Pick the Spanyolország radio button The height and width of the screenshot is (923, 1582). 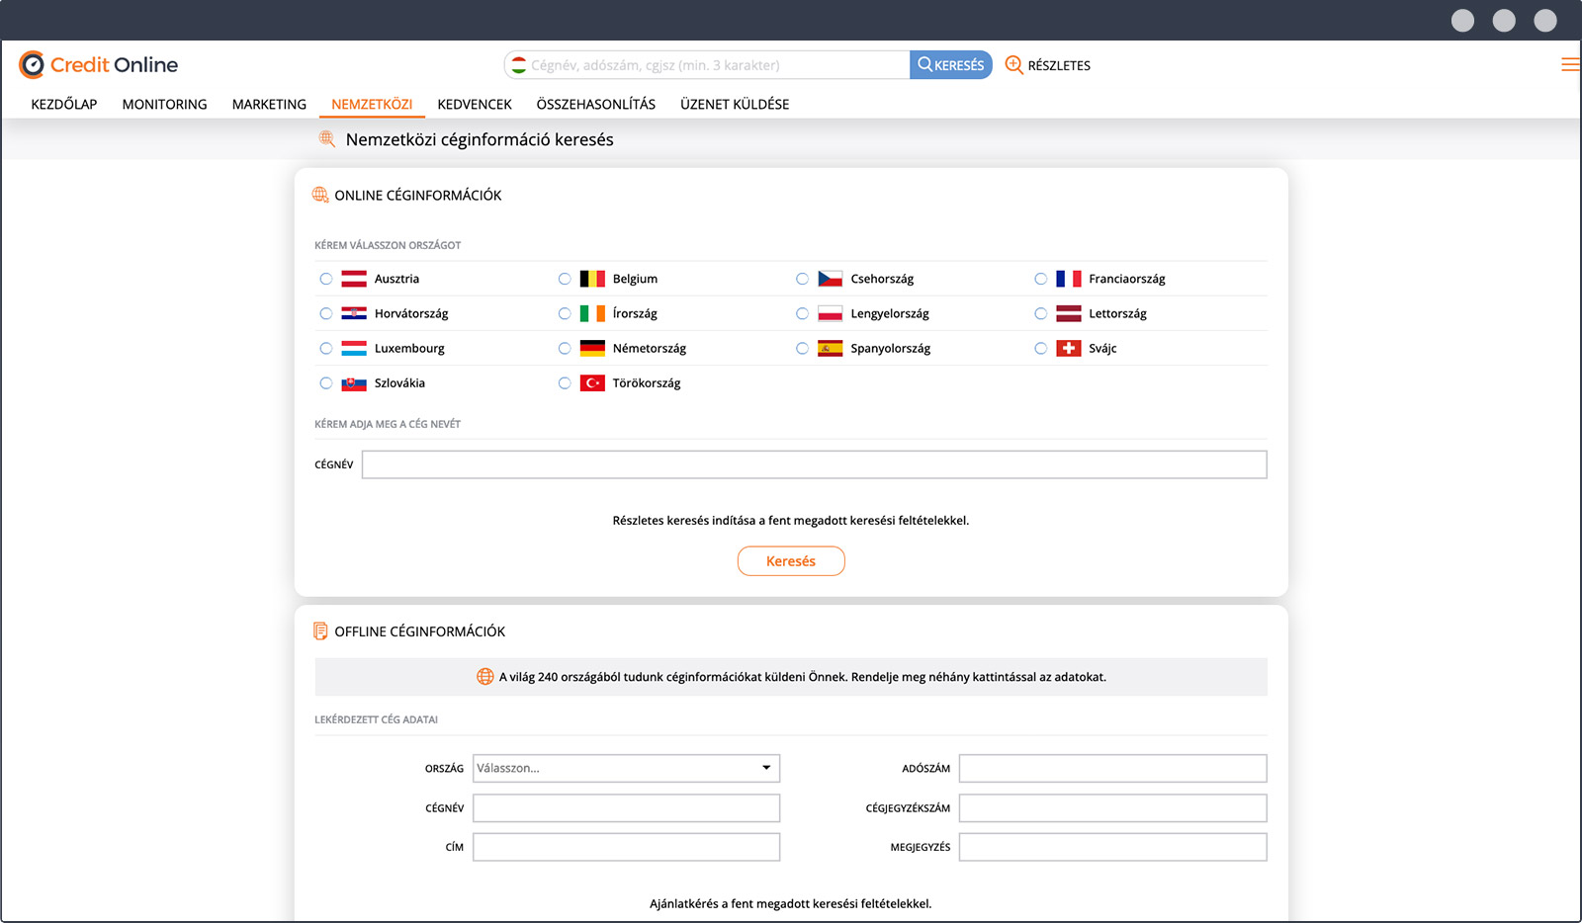tap(803, 349)
